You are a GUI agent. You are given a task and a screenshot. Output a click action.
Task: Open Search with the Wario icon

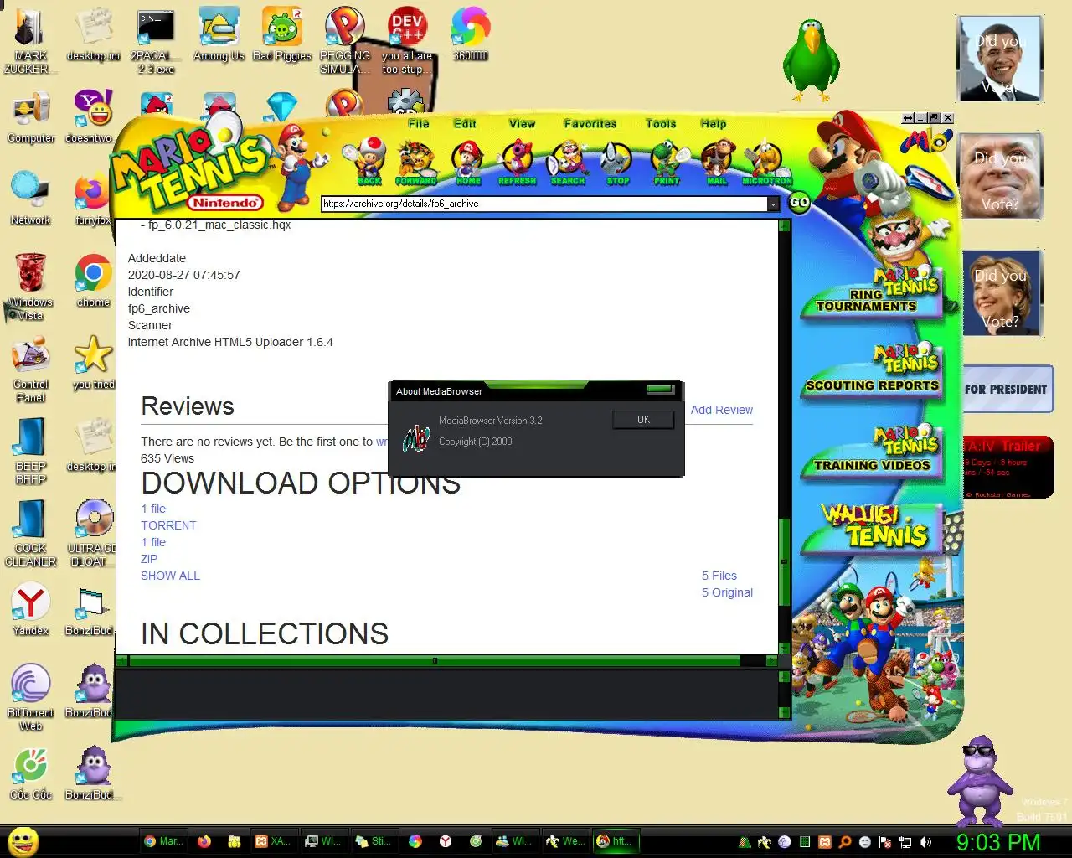[x=568, y=162]
